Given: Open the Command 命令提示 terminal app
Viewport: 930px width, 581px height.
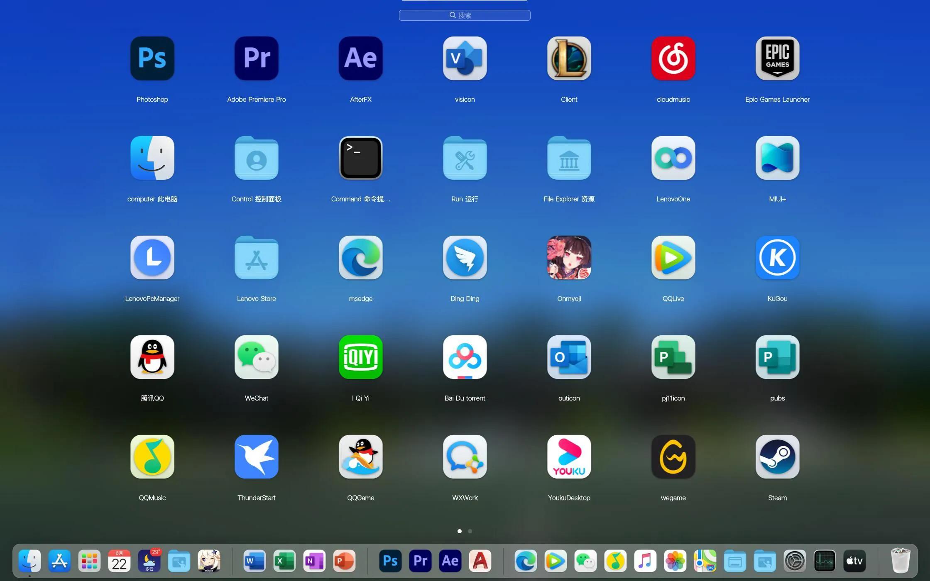Looking at the screenshot, I should click(x=360, y=158).
